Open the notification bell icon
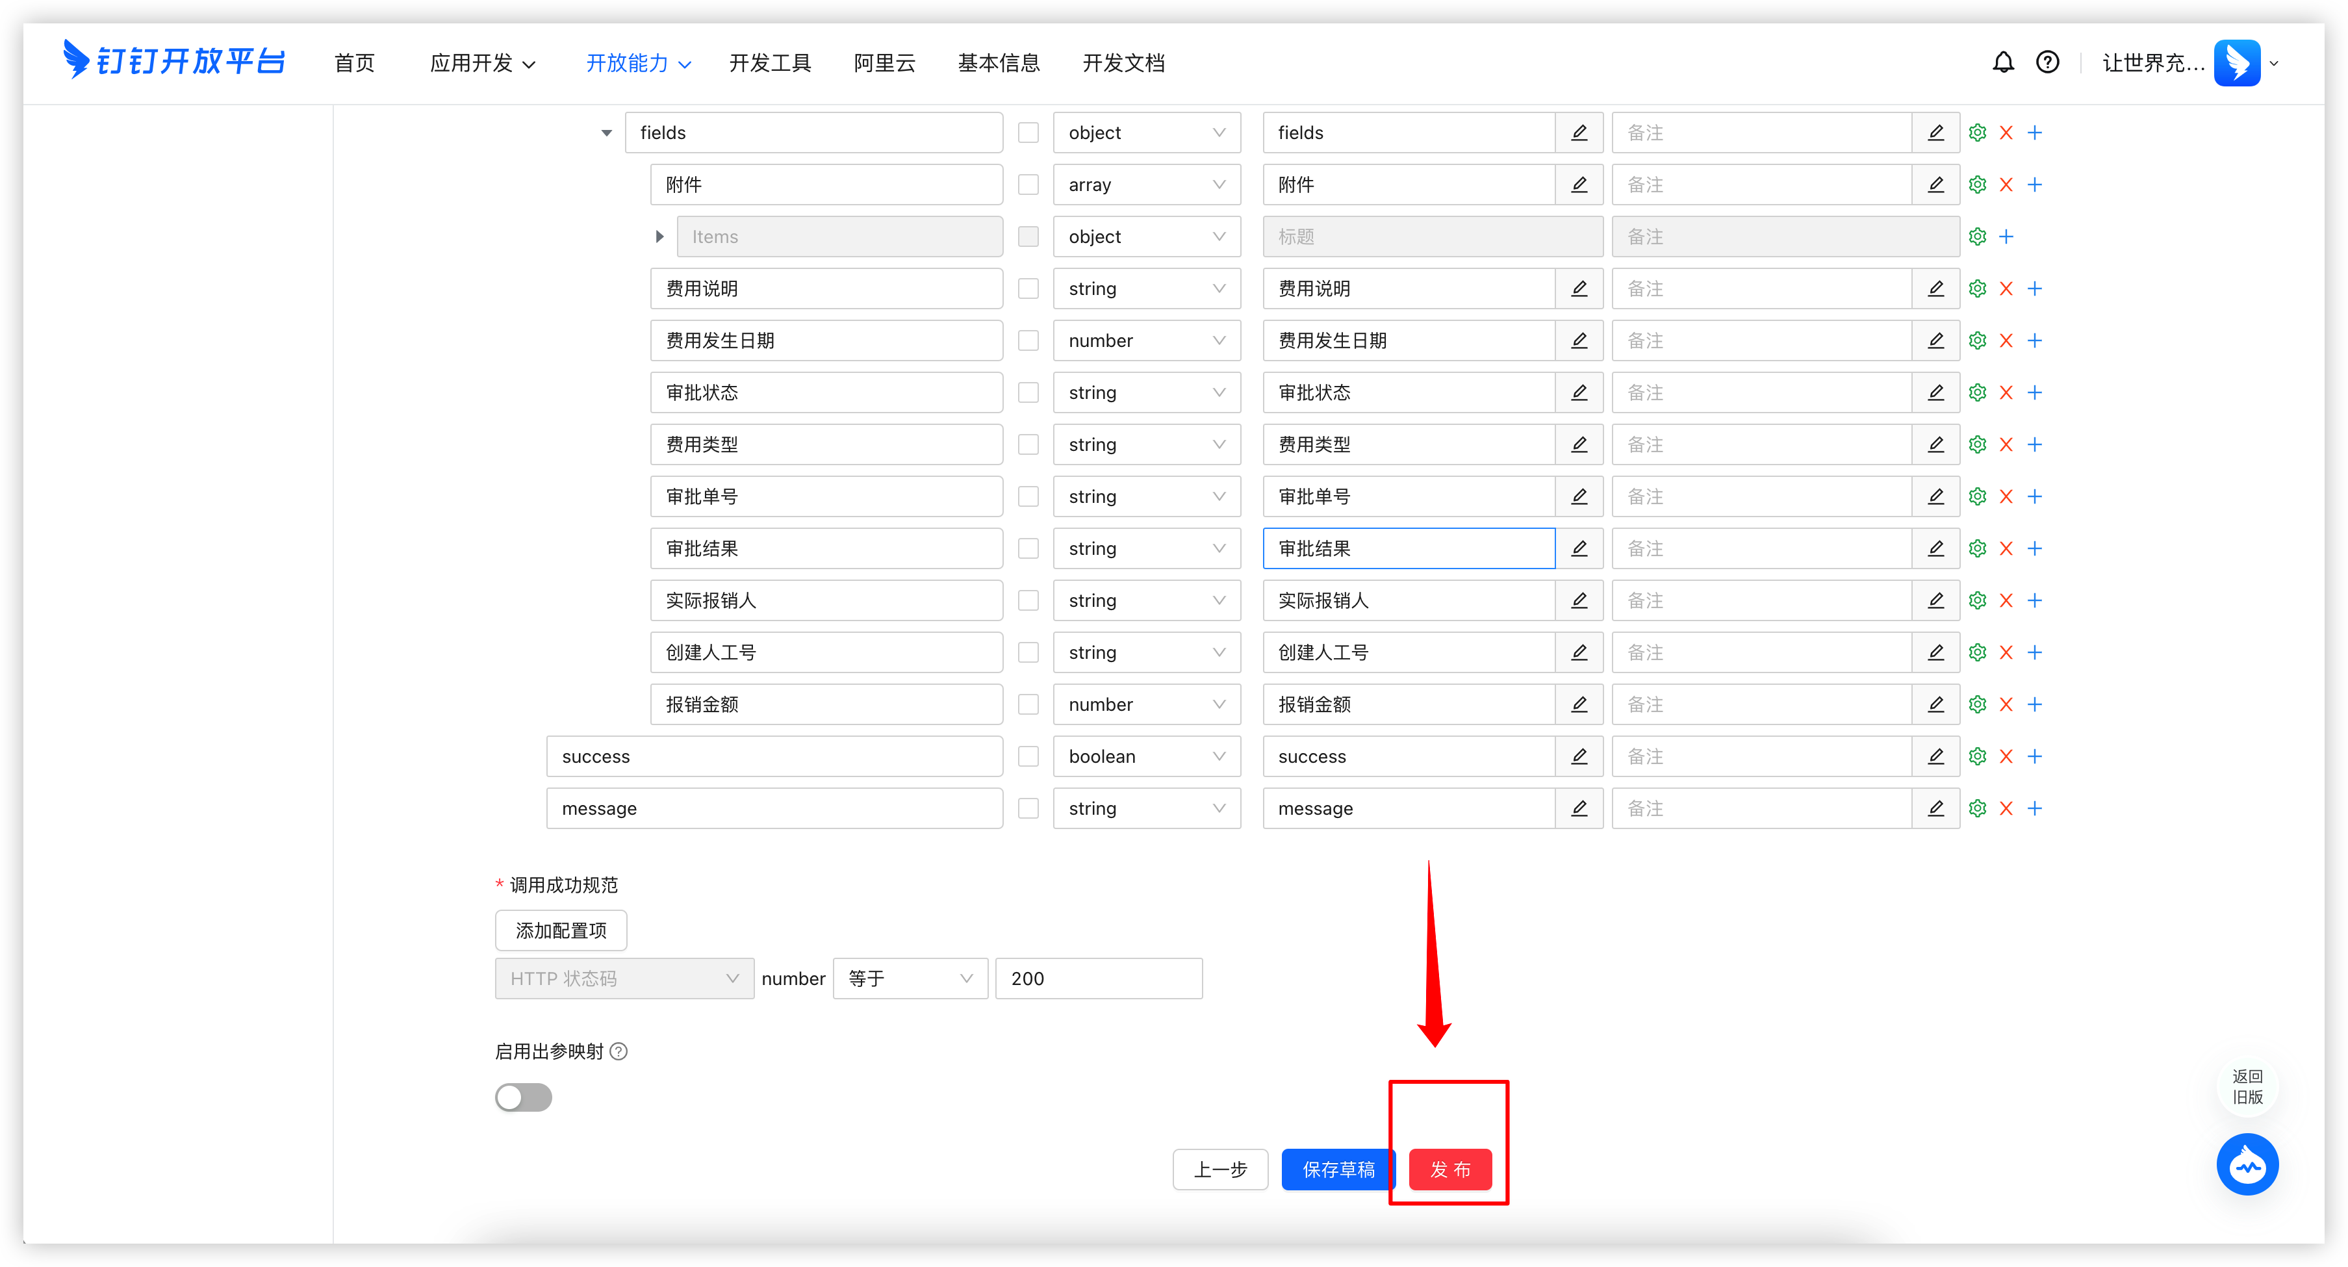Image resolution: width=2348 pixels, height=1267 pixels. (2002, 63)
